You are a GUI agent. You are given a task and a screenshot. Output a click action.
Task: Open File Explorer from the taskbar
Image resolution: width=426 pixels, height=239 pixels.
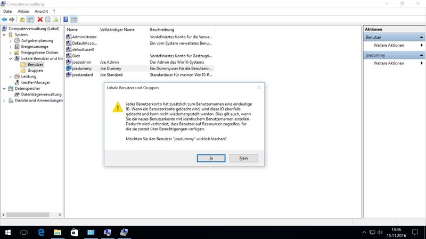point(58,233)
